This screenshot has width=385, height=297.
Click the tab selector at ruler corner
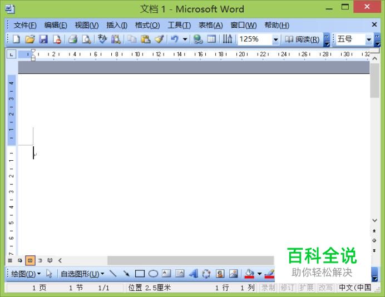point(11,55)
